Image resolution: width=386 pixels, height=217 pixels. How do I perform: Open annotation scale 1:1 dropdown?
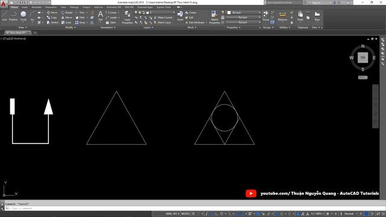pyautogui.click(x=317, y=213)
